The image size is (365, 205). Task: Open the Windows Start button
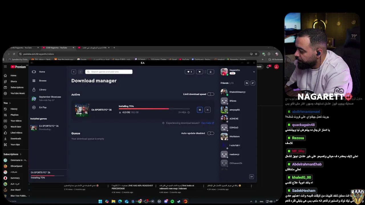[x=100, y=201]
